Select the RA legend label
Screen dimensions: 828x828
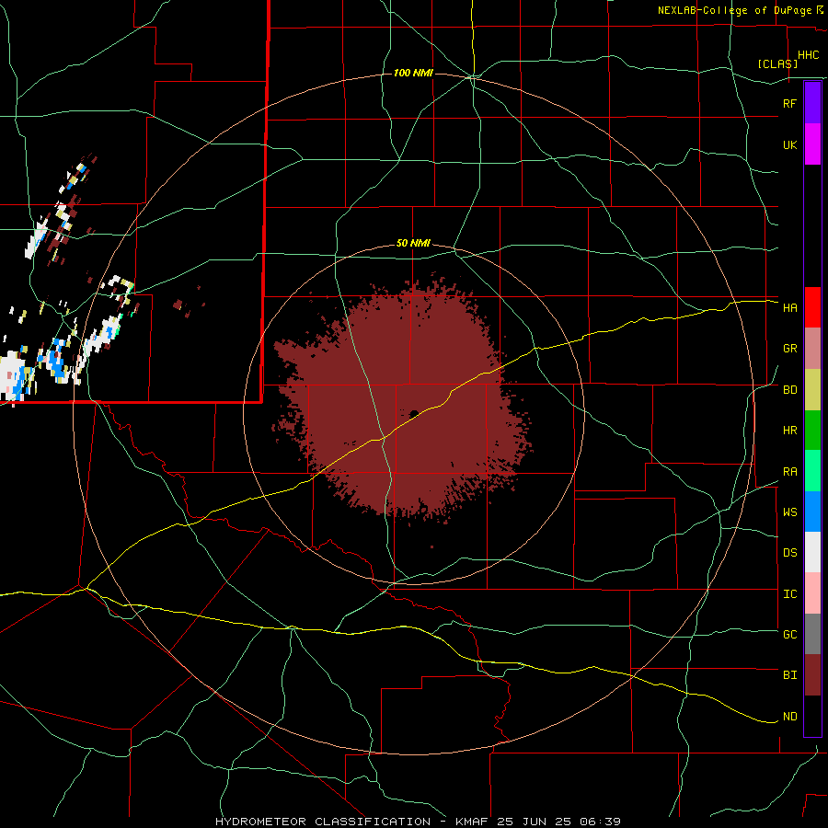pos(789,472)
